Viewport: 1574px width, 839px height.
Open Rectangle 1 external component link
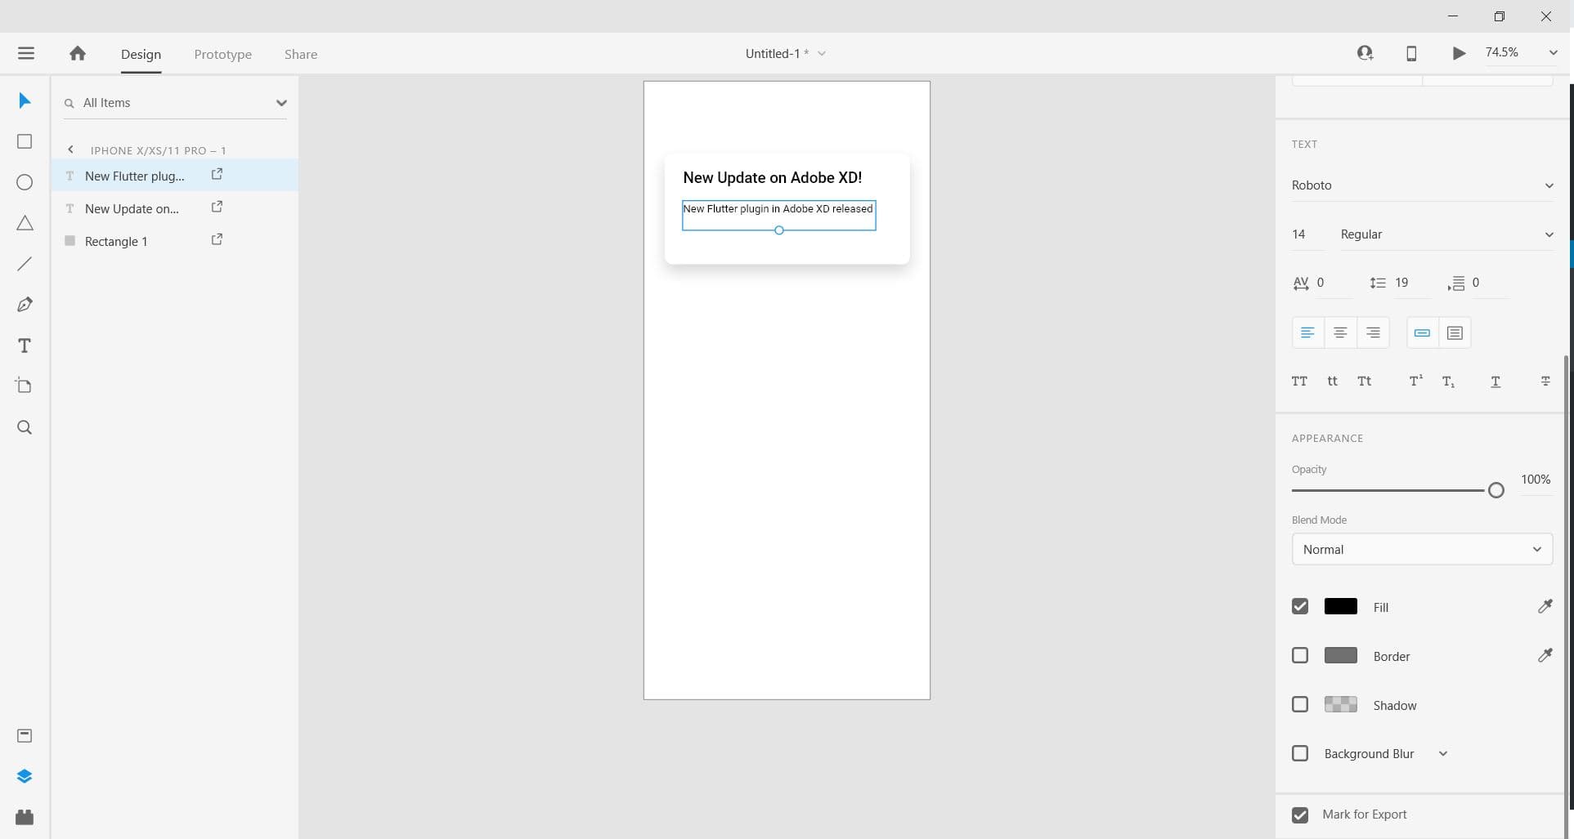pyautogui.click(x=216, y=239)
